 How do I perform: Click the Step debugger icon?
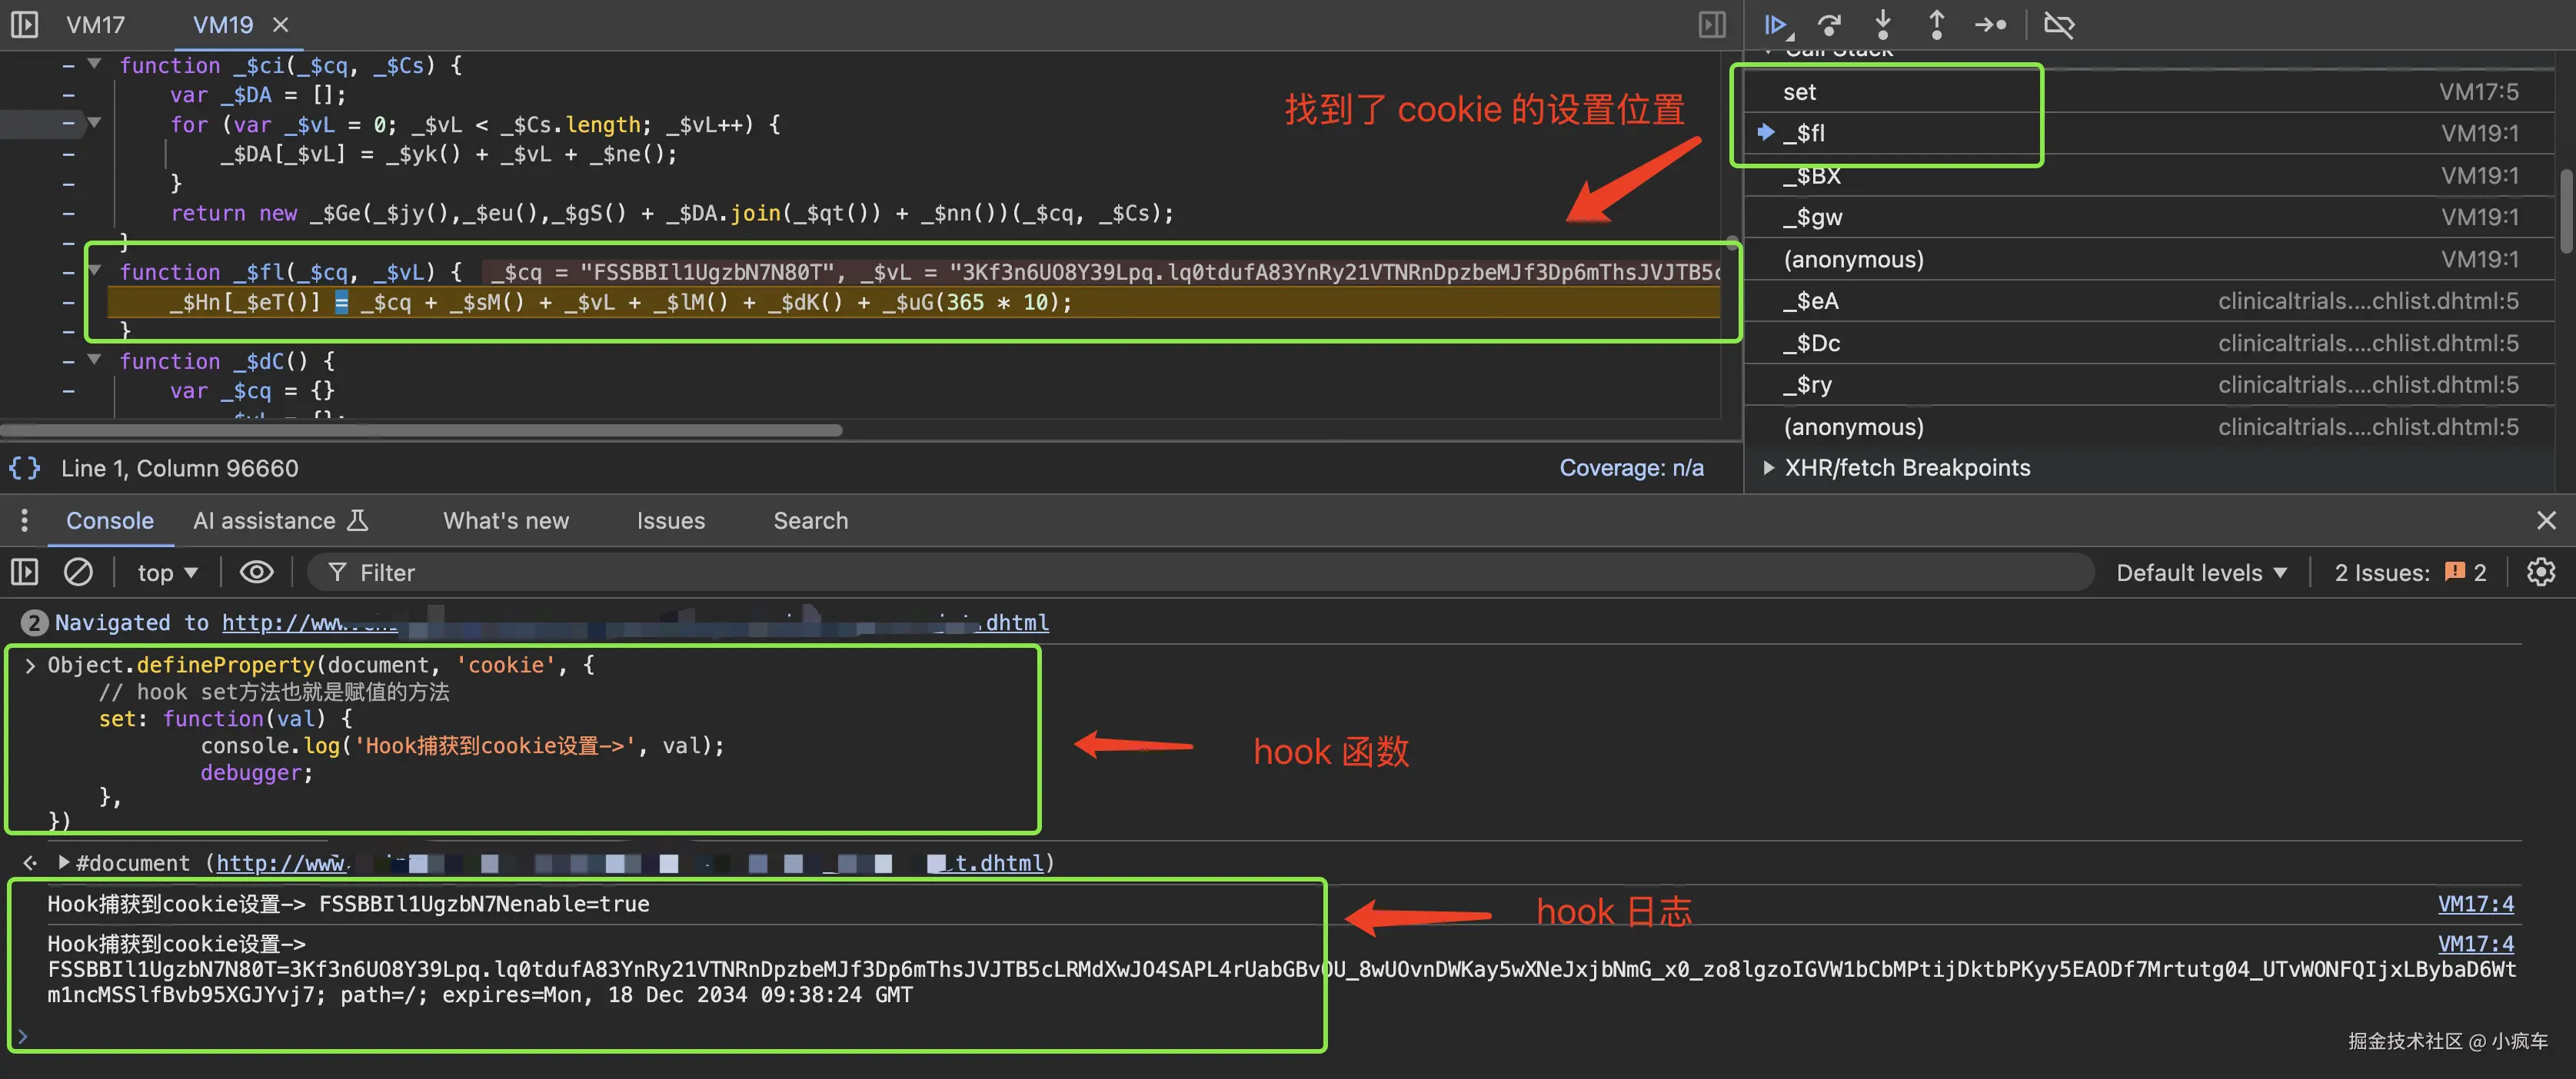tap(1990, 24)
